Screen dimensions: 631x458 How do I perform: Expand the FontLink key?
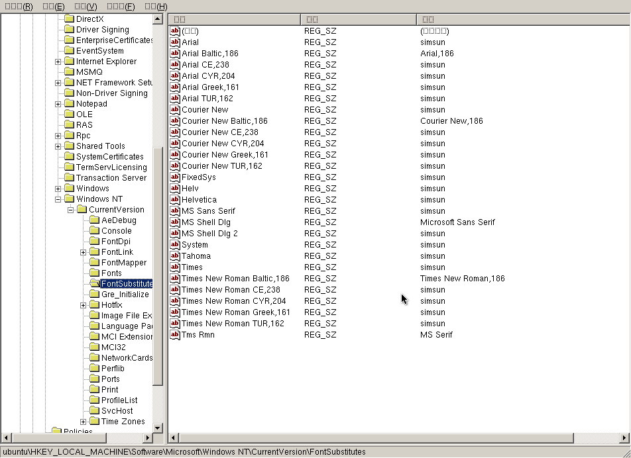(84, 252)
